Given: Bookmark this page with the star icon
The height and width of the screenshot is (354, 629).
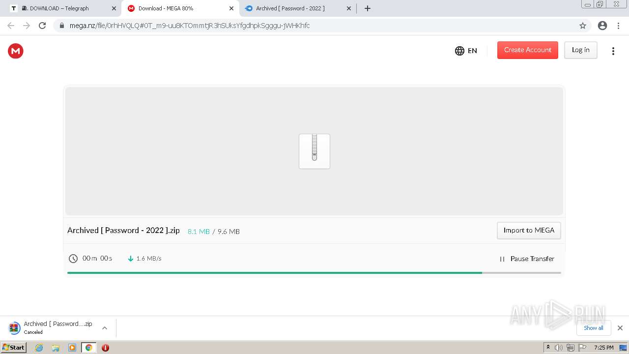Looking at the screenshot, I should pyautogui.click(x=583, y=26).
